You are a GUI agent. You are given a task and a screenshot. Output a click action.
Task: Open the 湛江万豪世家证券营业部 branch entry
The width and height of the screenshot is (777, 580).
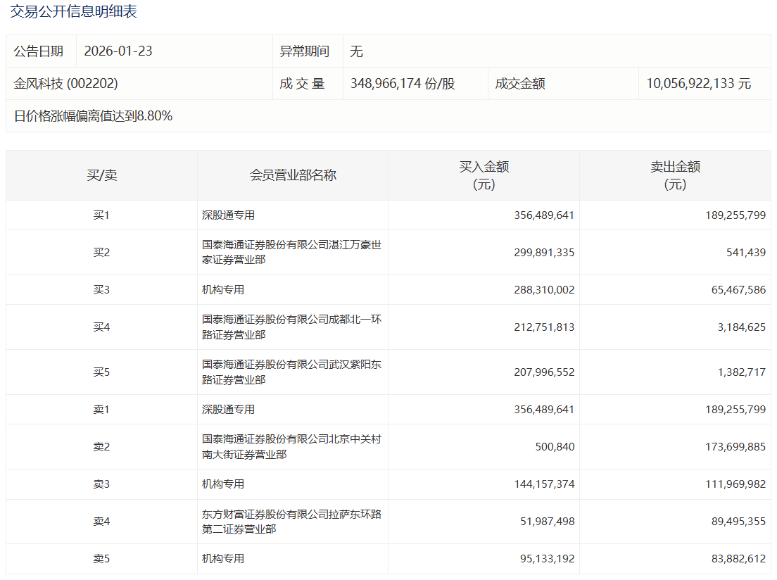pos(291,252)
